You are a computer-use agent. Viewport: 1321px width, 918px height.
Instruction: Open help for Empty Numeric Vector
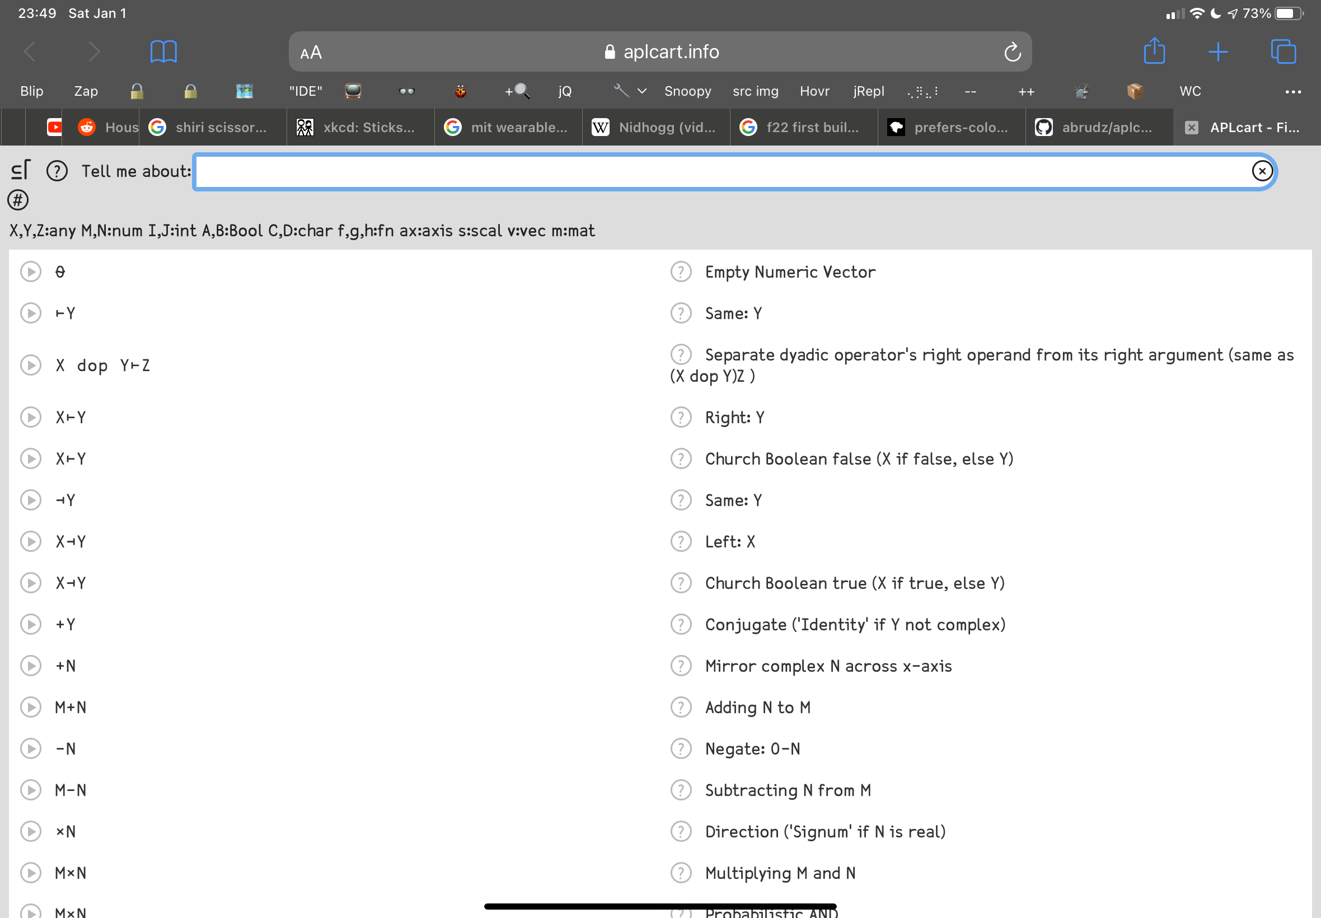pos(681,271)
